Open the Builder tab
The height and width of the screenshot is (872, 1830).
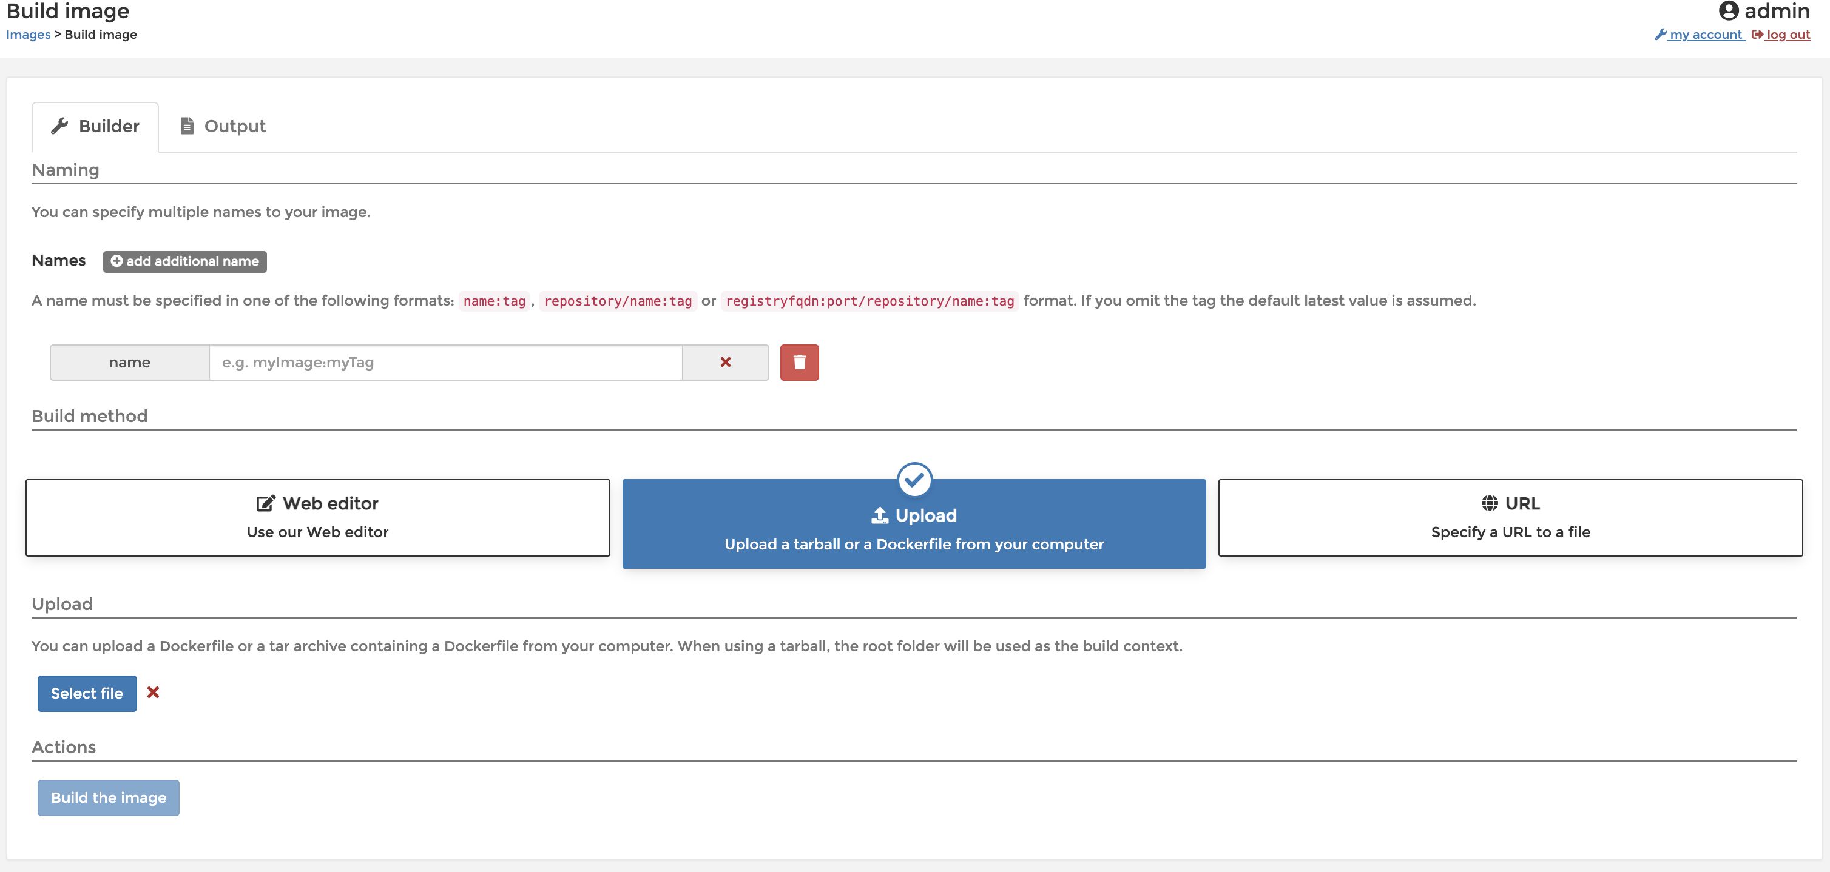(x=95, y=126)
